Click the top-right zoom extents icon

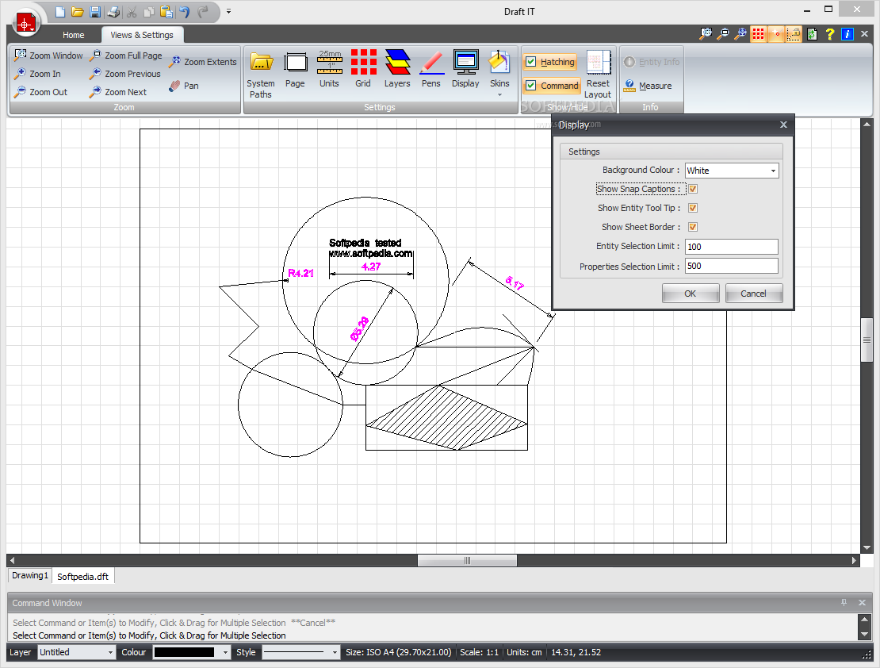(740, 34)
